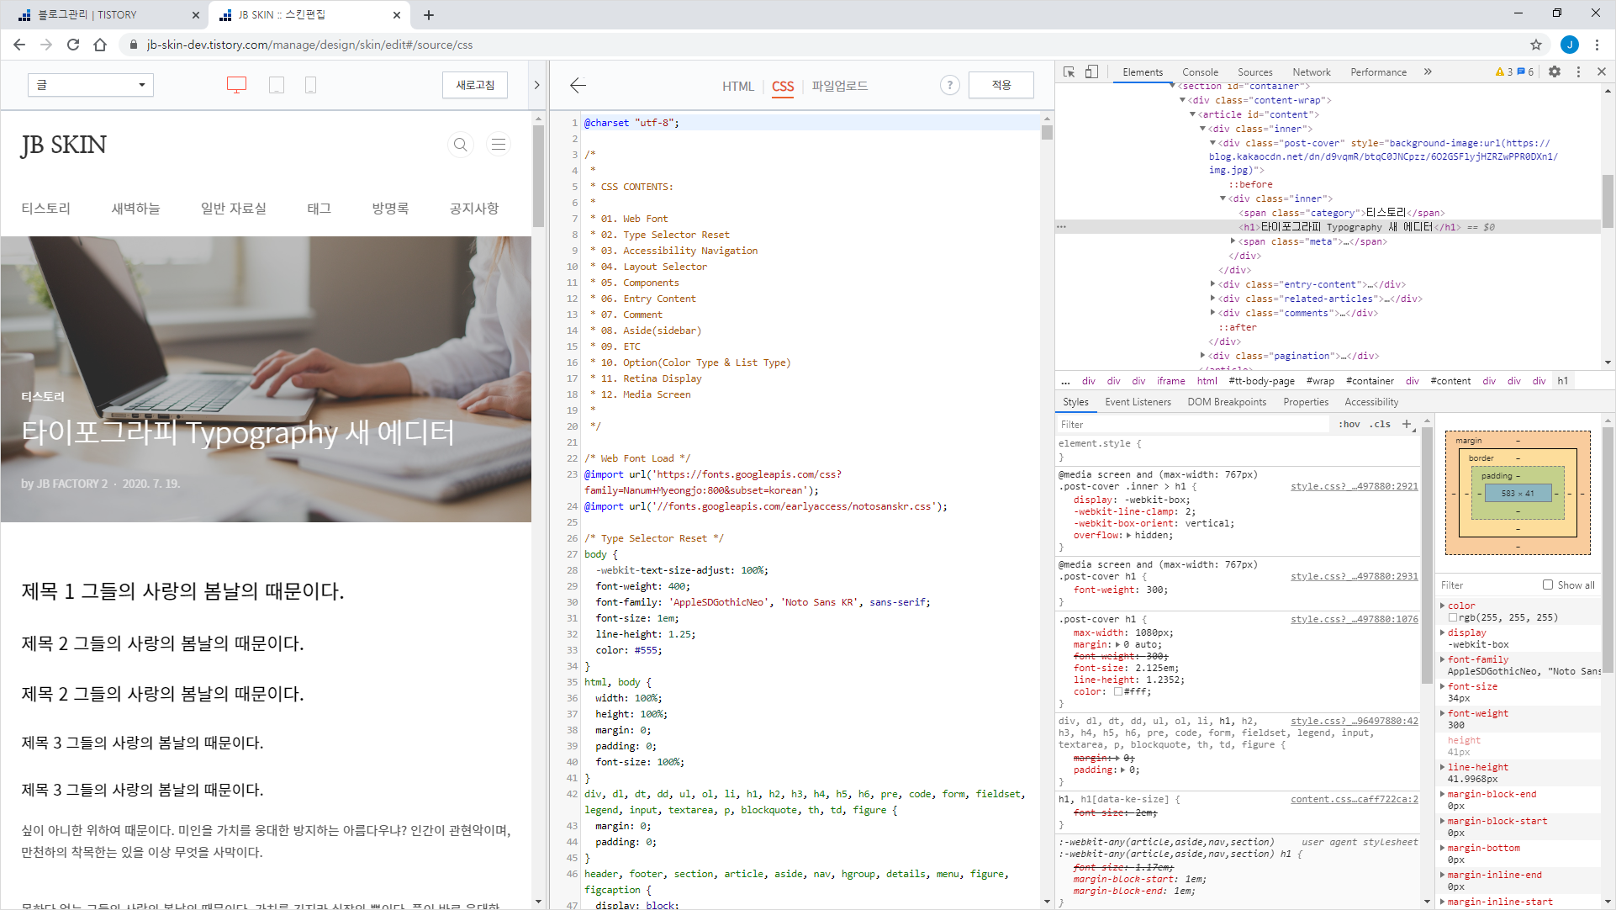Click box model content size 583 × 41

(x=1518, y=494)
